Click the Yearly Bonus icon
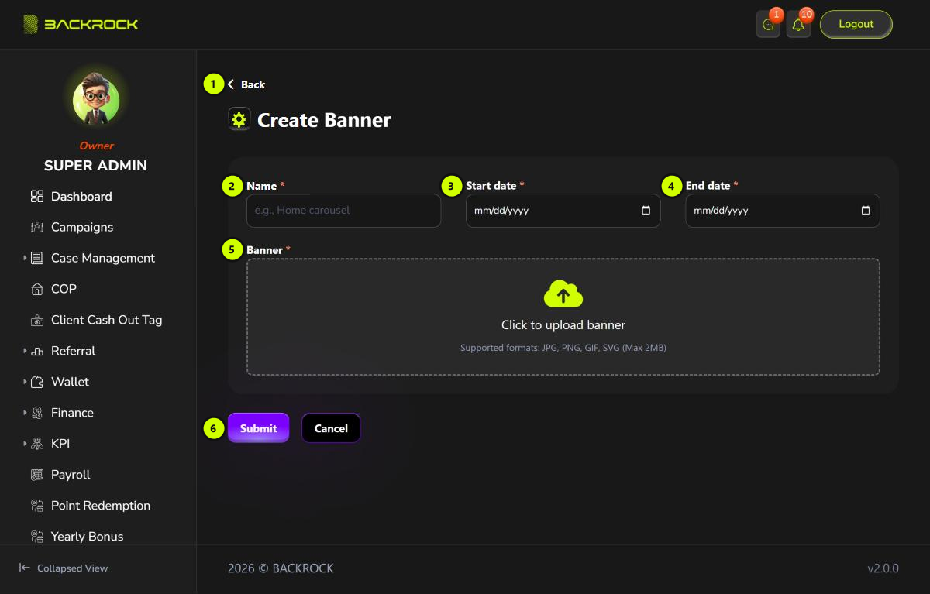This screenshot has height=594, width=930. [37, 537]
